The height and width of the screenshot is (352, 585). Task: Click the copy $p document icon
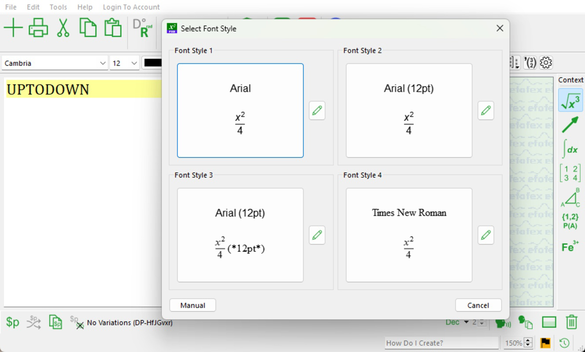tap(56, 323)
